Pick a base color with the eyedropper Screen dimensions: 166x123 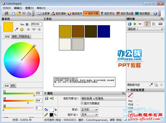point(16,29)
